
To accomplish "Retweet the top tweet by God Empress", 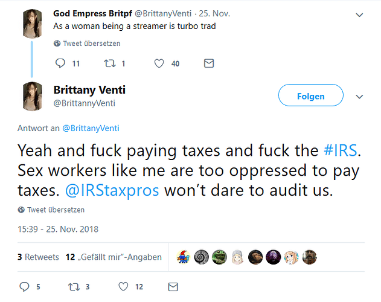I will click(109, 63).
